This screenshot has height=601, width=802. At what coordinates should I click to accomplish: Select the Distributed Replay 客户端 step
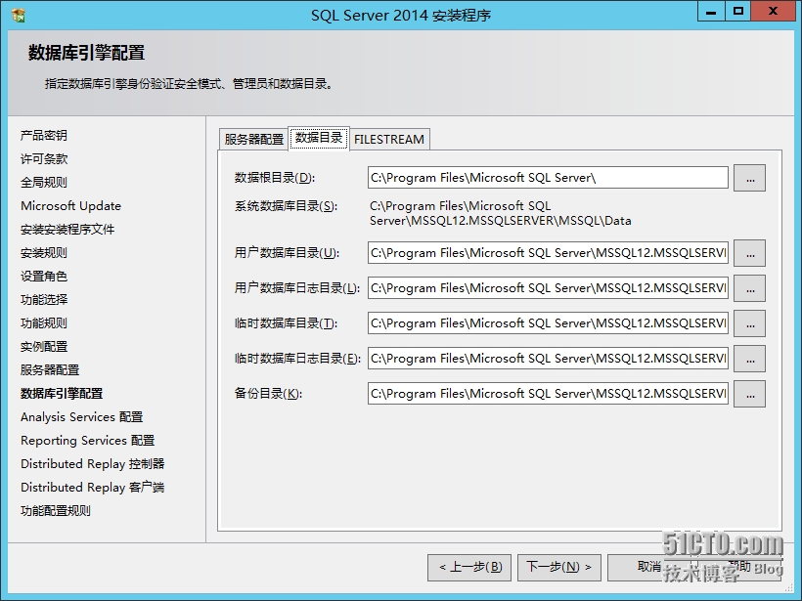92,488
